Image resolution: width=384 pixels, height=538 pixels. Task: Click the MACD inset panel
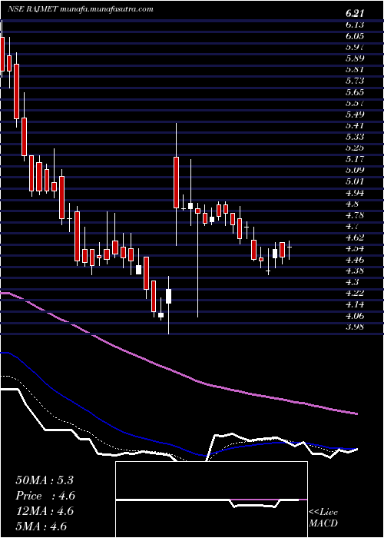pos(211,500)
